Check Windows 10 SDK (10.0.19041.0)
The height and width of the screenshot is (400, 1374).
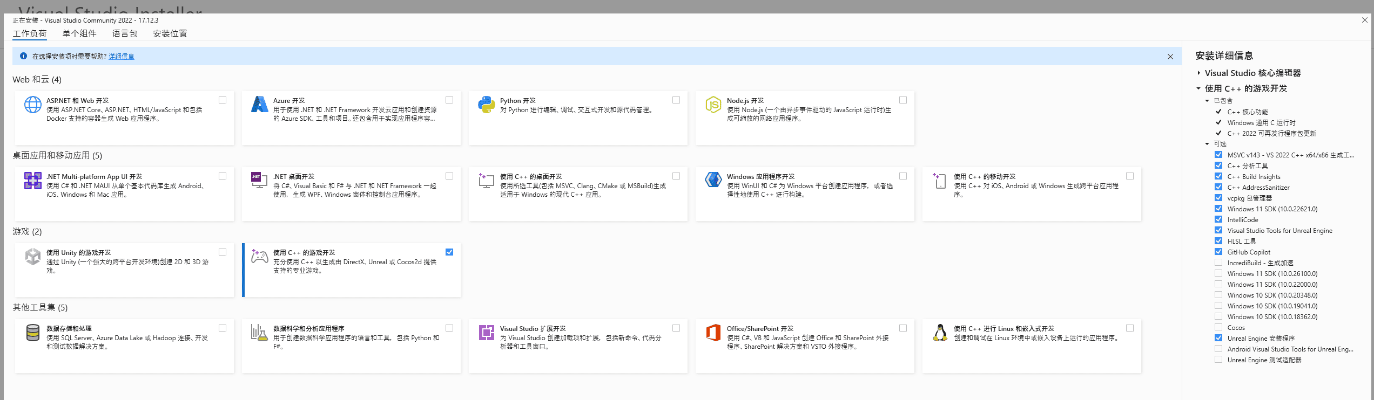(x=1218, y=306)
